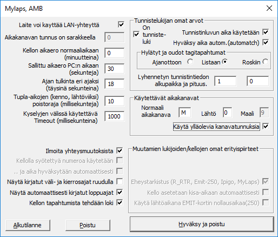Click disabled '.. ja aika hyväksytään automaattisesti' checkbox
This screenshot has width=278, height=237.
click(x=120, y=171)
